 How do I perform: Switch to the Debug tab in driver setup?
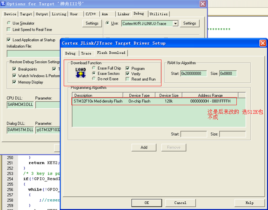point(71,53)
